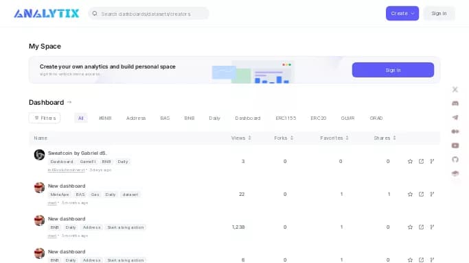
Task: Open the Discord icon in side rail
Action: 455,103
